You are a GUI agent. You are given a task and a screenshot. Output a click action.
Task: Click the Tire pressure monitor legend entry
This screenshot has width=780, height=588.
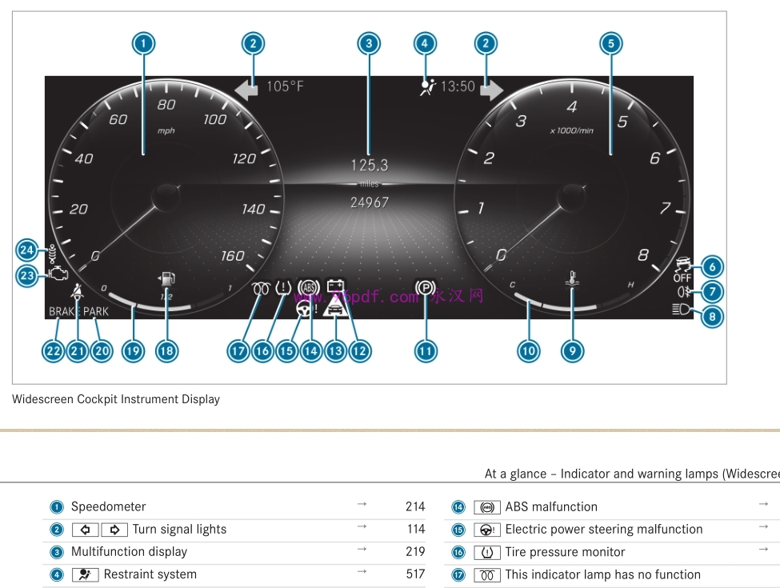click(565, 552)
